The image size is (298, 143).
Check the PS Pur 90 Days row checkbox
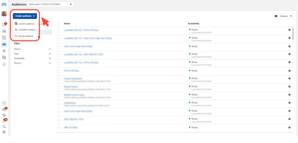tap(59, 71)
